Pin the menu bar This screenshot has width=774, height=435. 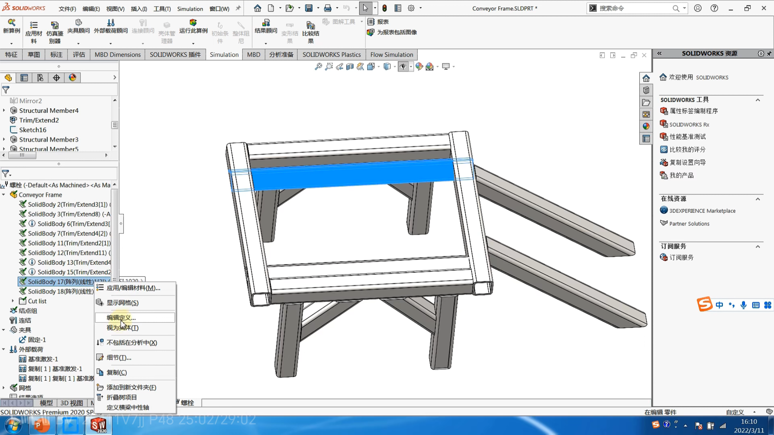238,8
